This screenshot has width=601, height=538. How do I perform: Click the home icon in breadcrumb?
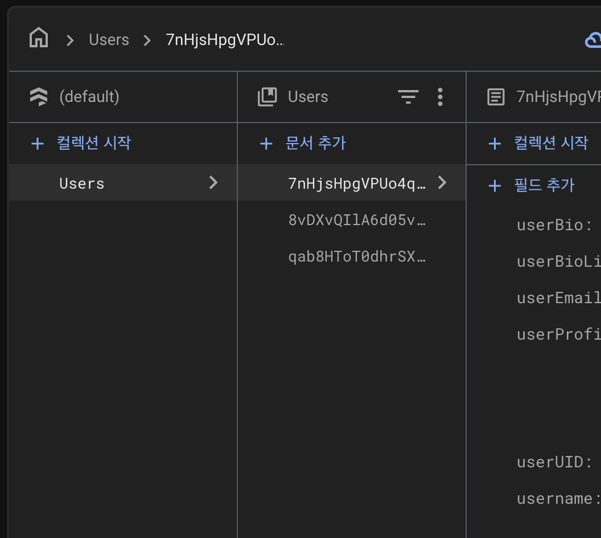coord(39,39)
